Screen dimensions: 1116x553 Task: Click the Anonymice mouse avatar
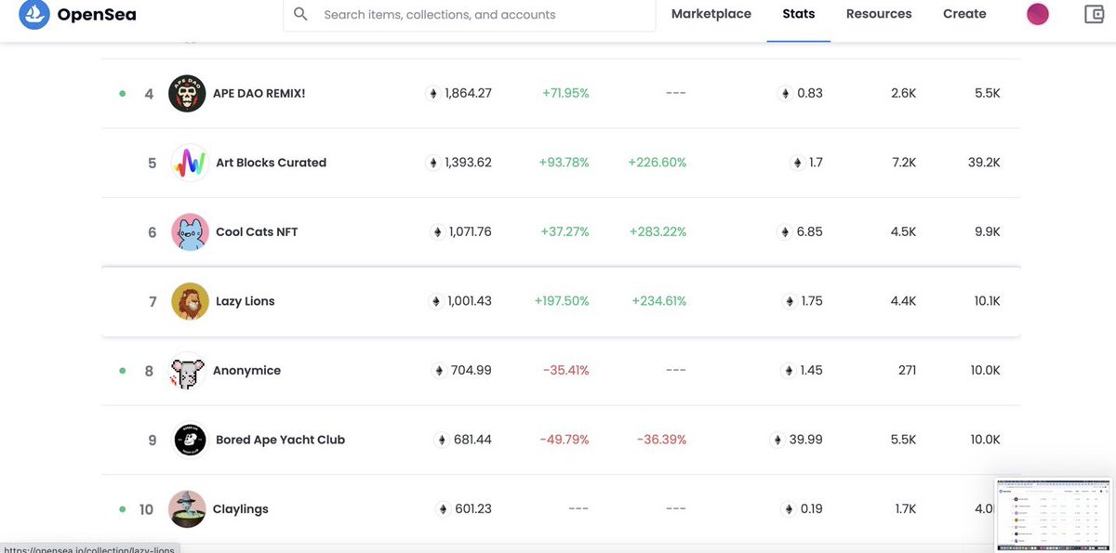187,371
